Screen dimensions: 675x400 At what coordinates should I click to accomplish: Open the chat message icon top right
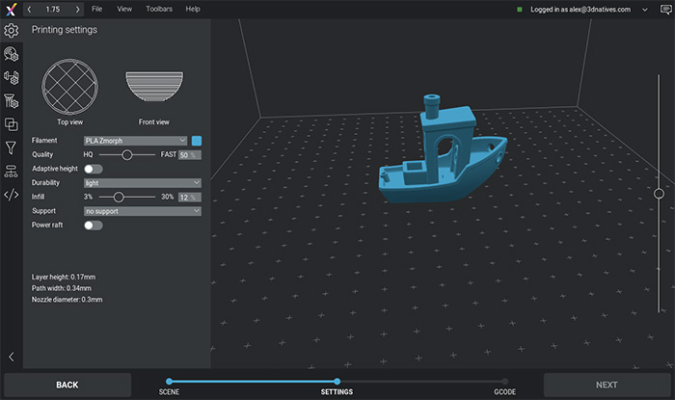[665, 10]
